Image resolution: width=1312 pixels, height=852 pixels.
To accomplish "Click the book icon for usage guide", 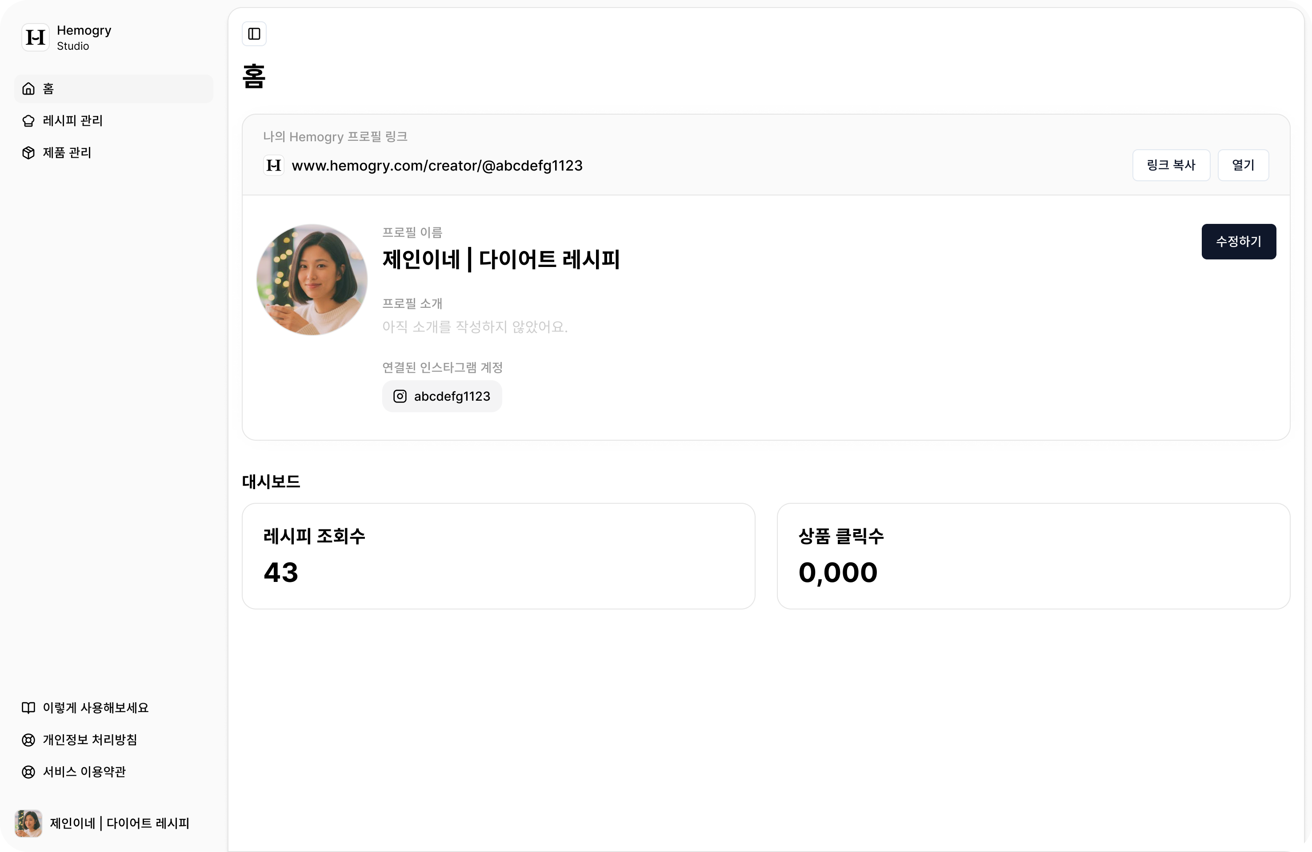I will (28, 708).
